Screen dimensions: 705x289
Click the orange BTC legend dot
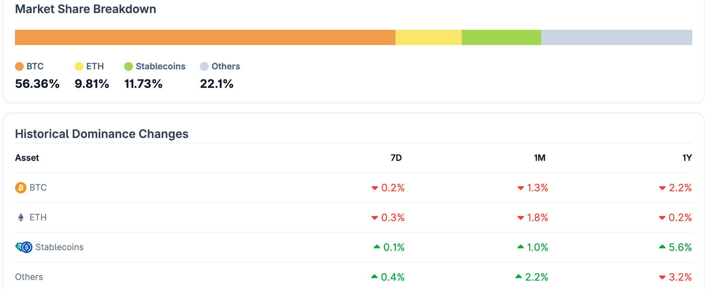(19, 66)
